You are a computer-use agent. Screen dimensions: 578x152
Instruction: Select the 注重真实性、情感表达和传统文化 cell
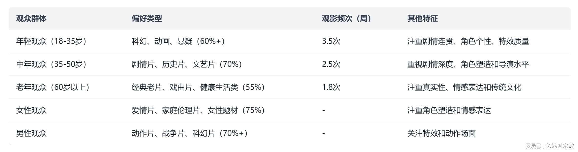pos(464,87)
